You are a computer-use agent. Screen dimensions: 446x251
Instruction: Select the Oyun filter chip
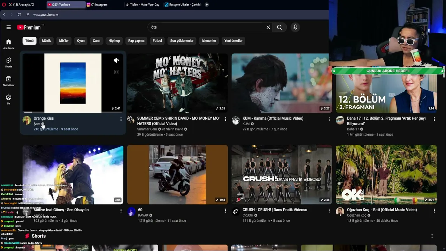[x=81, y=41]
